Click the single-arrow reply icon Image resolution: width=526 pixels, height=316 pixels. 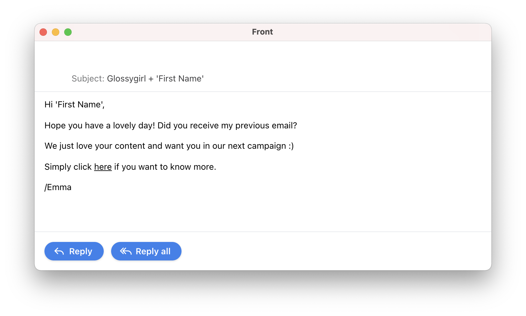coord(59,251)
